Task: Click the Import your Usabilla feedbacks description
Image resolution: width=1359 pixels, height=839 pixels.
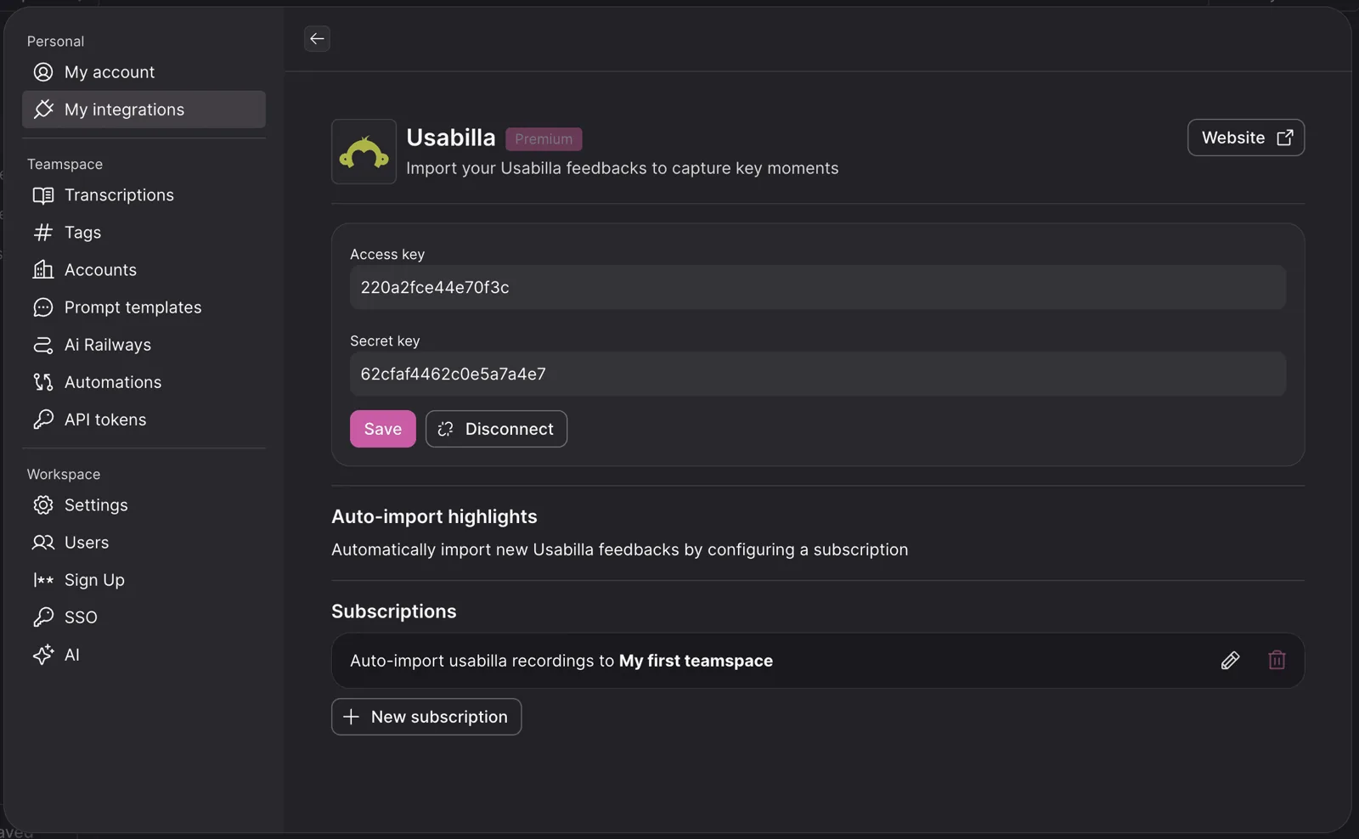Action: click(x=623, y=168)
